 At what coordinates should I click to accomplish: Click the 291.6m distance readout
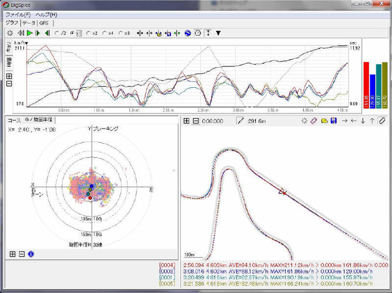257,121
